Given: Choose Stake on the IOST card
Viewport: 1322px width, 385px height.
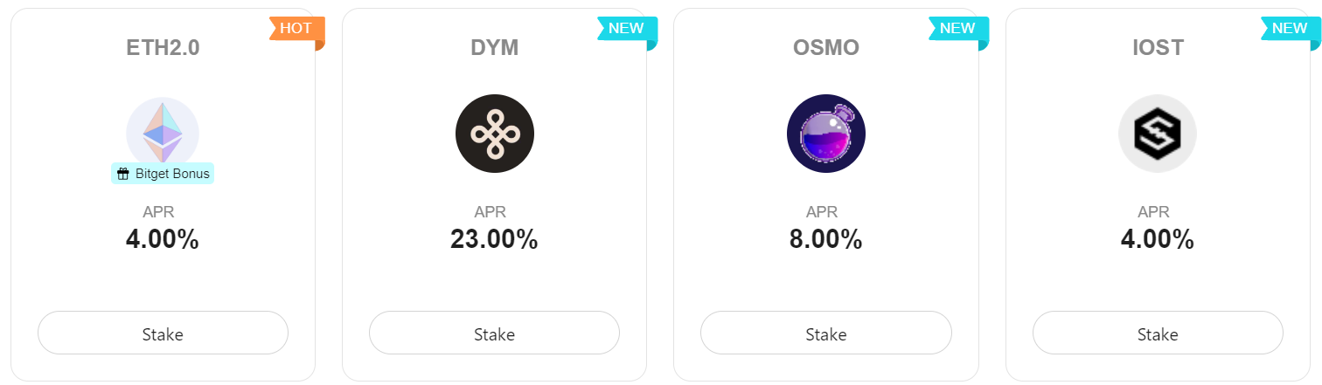Looking at the screenshot, I should 1158,333.
